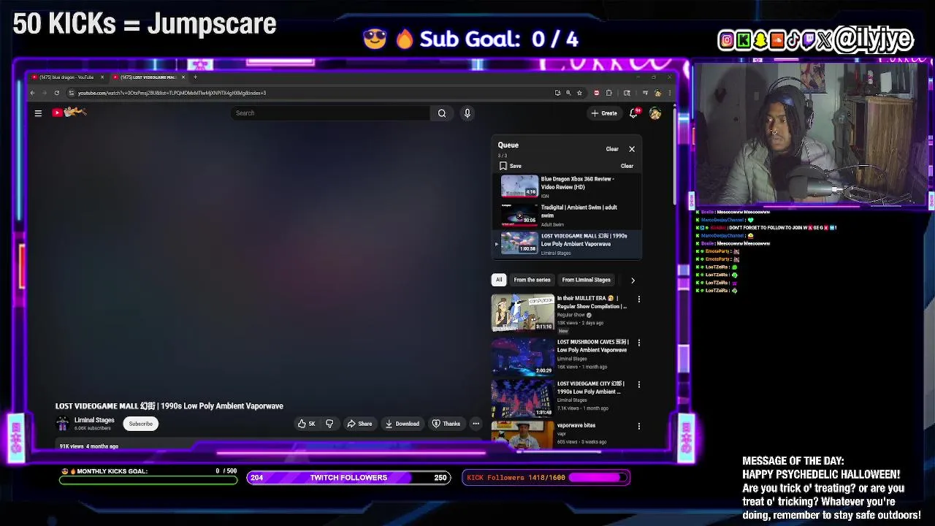935x526 pixels.
Task: Dislike the video with thumbs down
Action: click(329, 424)
